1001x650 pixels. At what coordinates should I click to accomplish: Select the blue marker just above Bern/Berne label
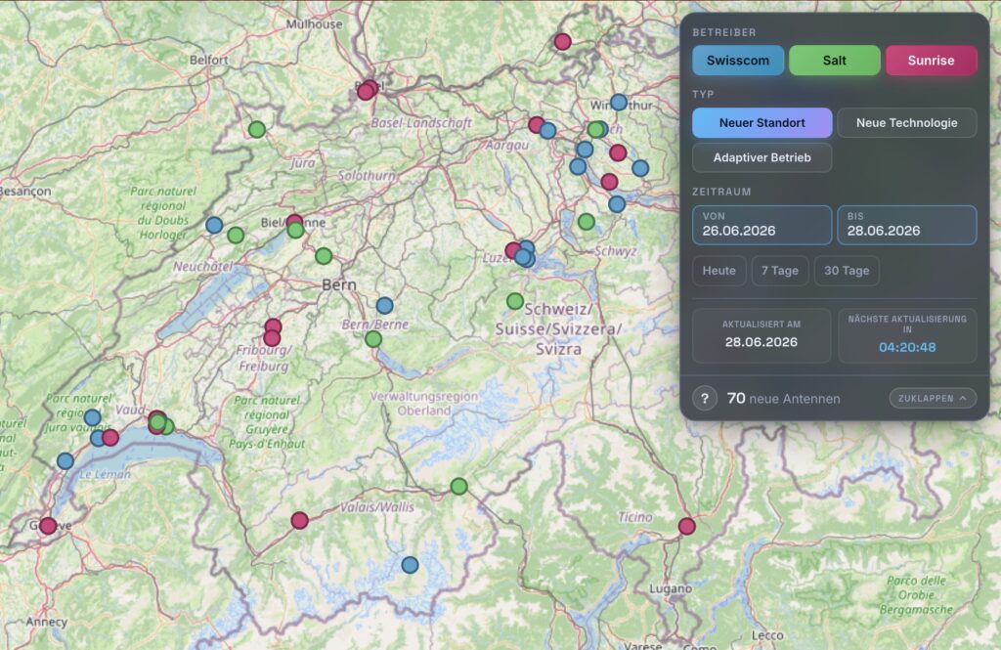click(384, 306)
